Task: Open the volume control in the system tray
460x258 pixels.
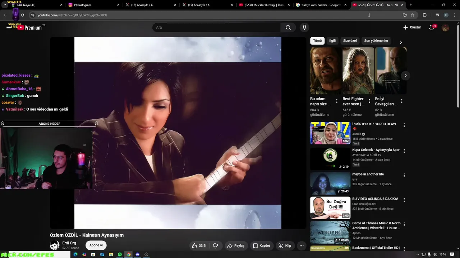Action: [435, 254]
